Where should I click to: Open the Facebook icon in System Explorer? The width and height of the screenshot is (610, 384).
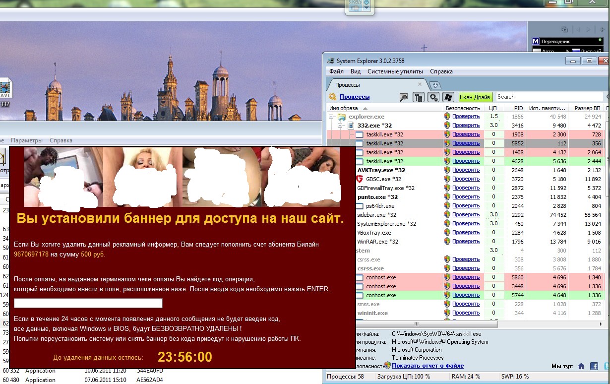click(594, 366)
